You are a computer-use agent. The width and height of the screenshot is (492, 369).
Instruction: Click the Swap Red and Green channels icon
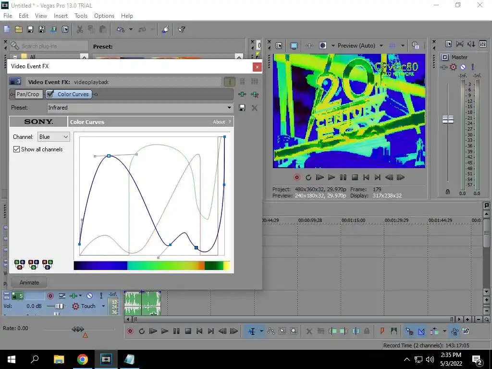pyautogui.click(x=48, y=265)
